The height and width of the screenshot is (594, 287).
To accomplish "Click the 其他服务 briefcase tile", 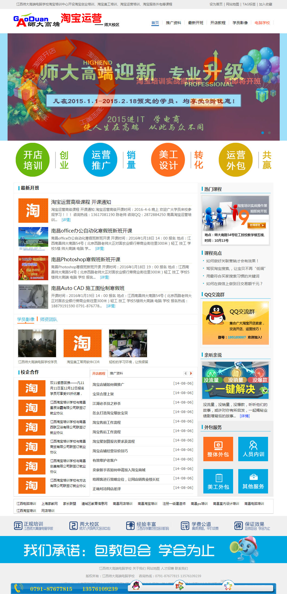I will [253, 481].
